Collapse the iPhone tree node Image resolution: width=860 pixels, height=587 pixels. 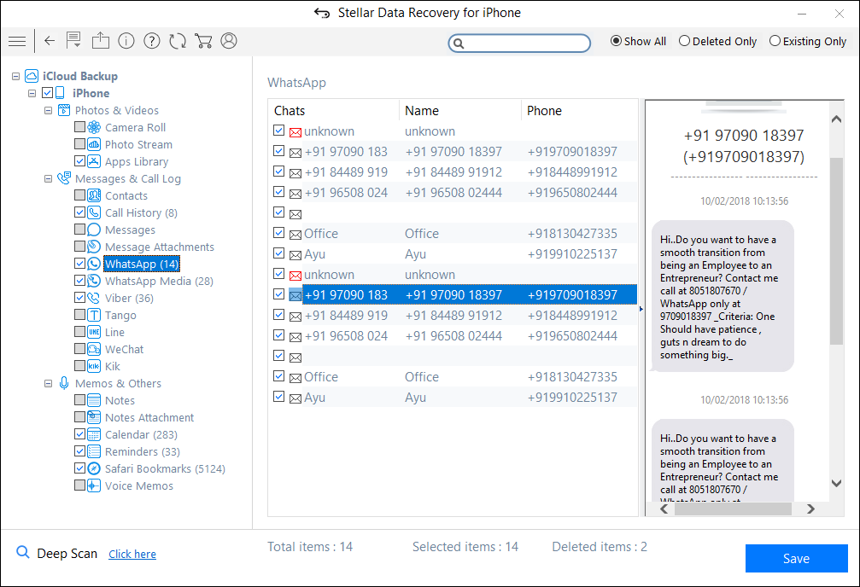click(x=32, y=93)
